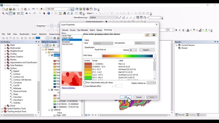Select Stretched renderer in Show list
This screenshot has height=123, width=219.
pos(66,42)
